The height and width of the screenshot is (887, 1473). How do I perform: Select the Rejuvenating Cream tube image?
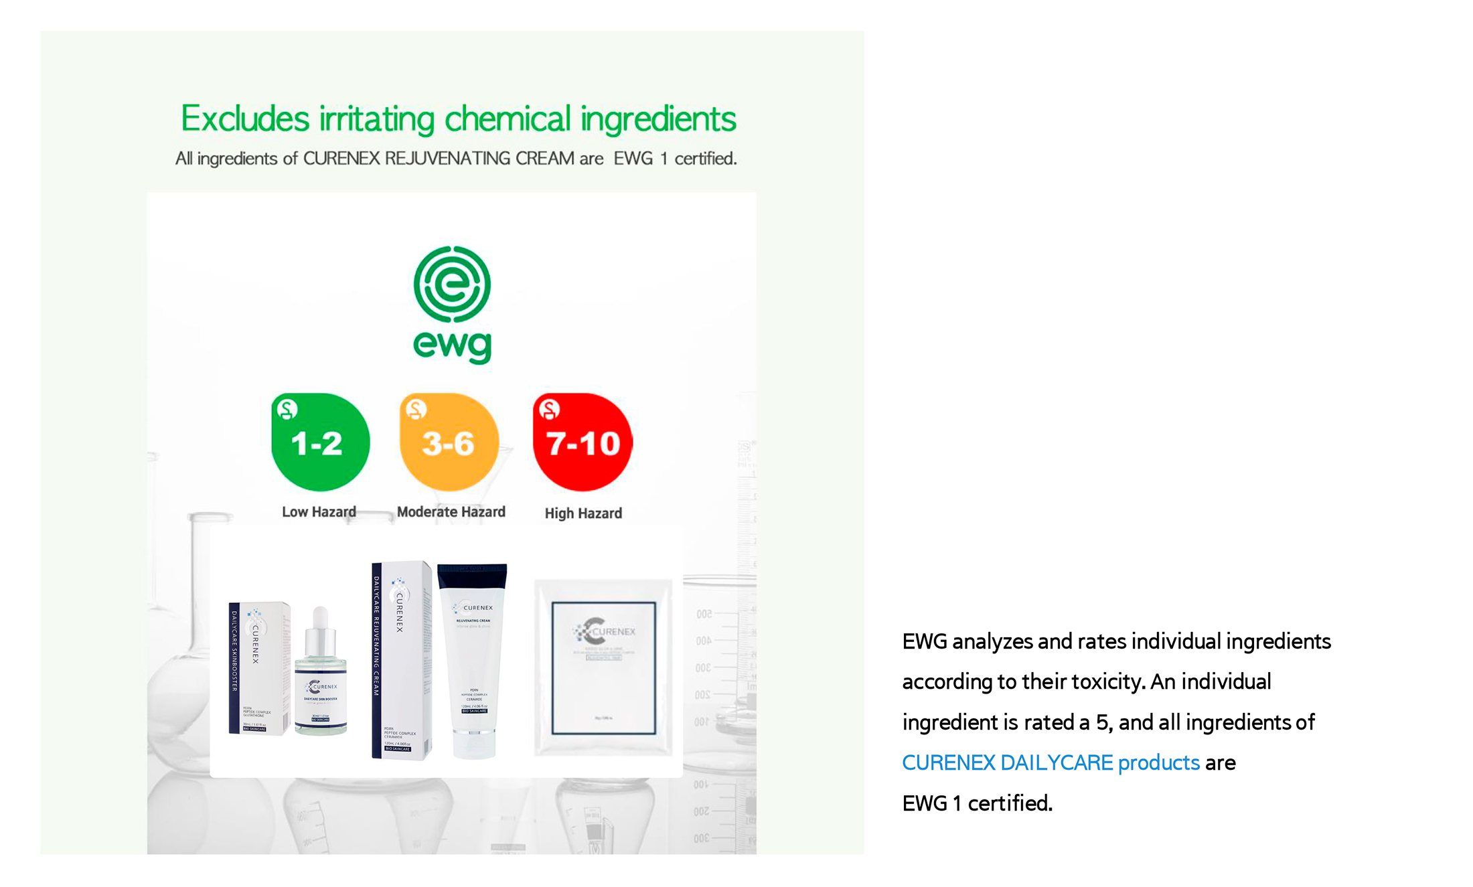473,659
